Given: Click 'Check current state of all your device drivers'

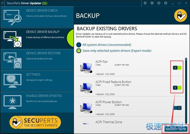Looking at the screenshot, I should click(x=46, y=16).
